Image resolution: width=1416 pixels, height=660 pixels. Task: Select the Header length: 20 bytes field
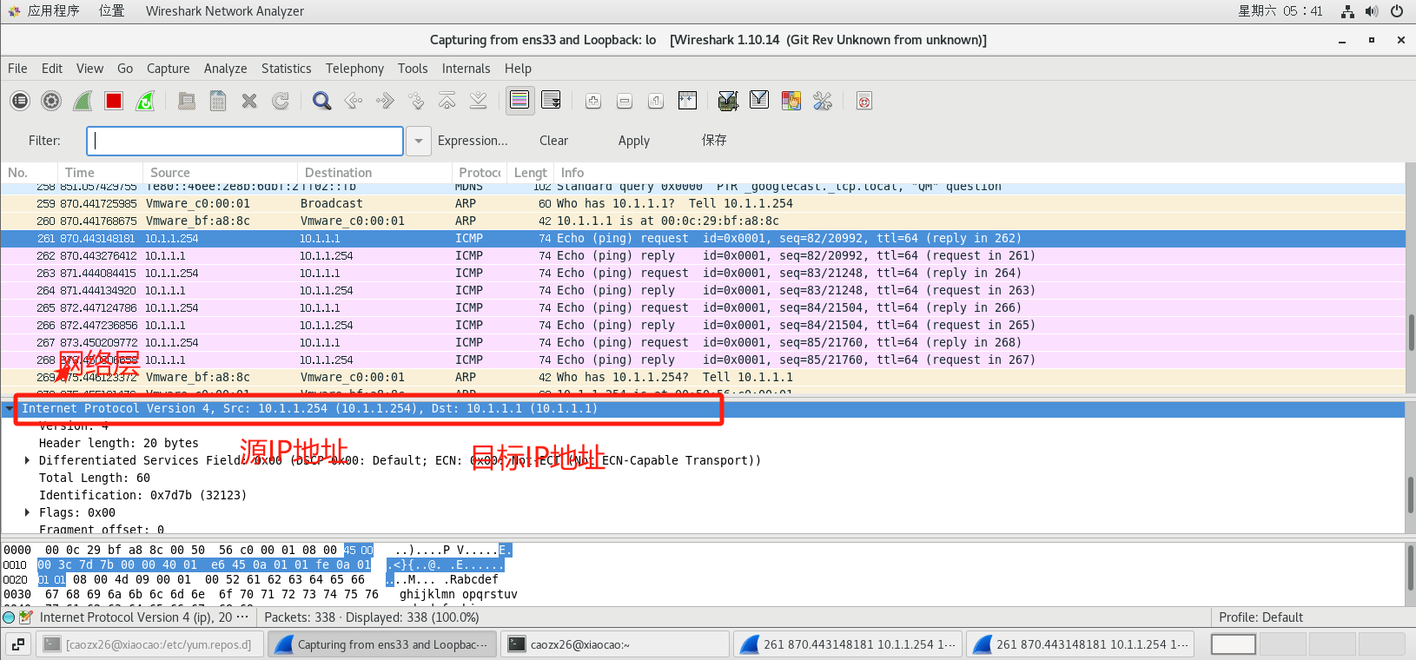click(x=118, y=443)
